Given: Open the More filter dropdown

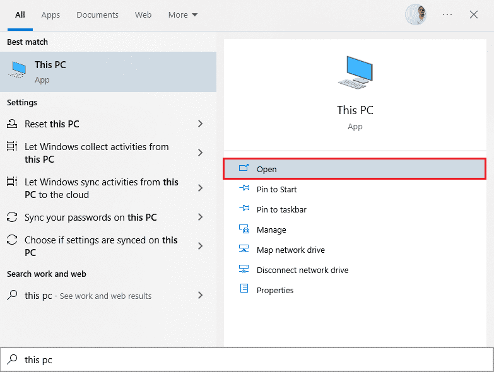Looking at the screenshot, I should (x=183, y=15).
